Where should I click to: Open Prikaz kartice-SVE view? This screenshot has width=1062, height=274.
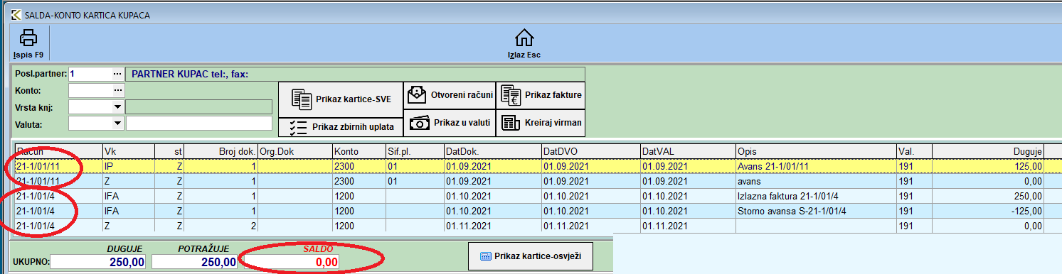pyautogui.click(x=340, y=99)
